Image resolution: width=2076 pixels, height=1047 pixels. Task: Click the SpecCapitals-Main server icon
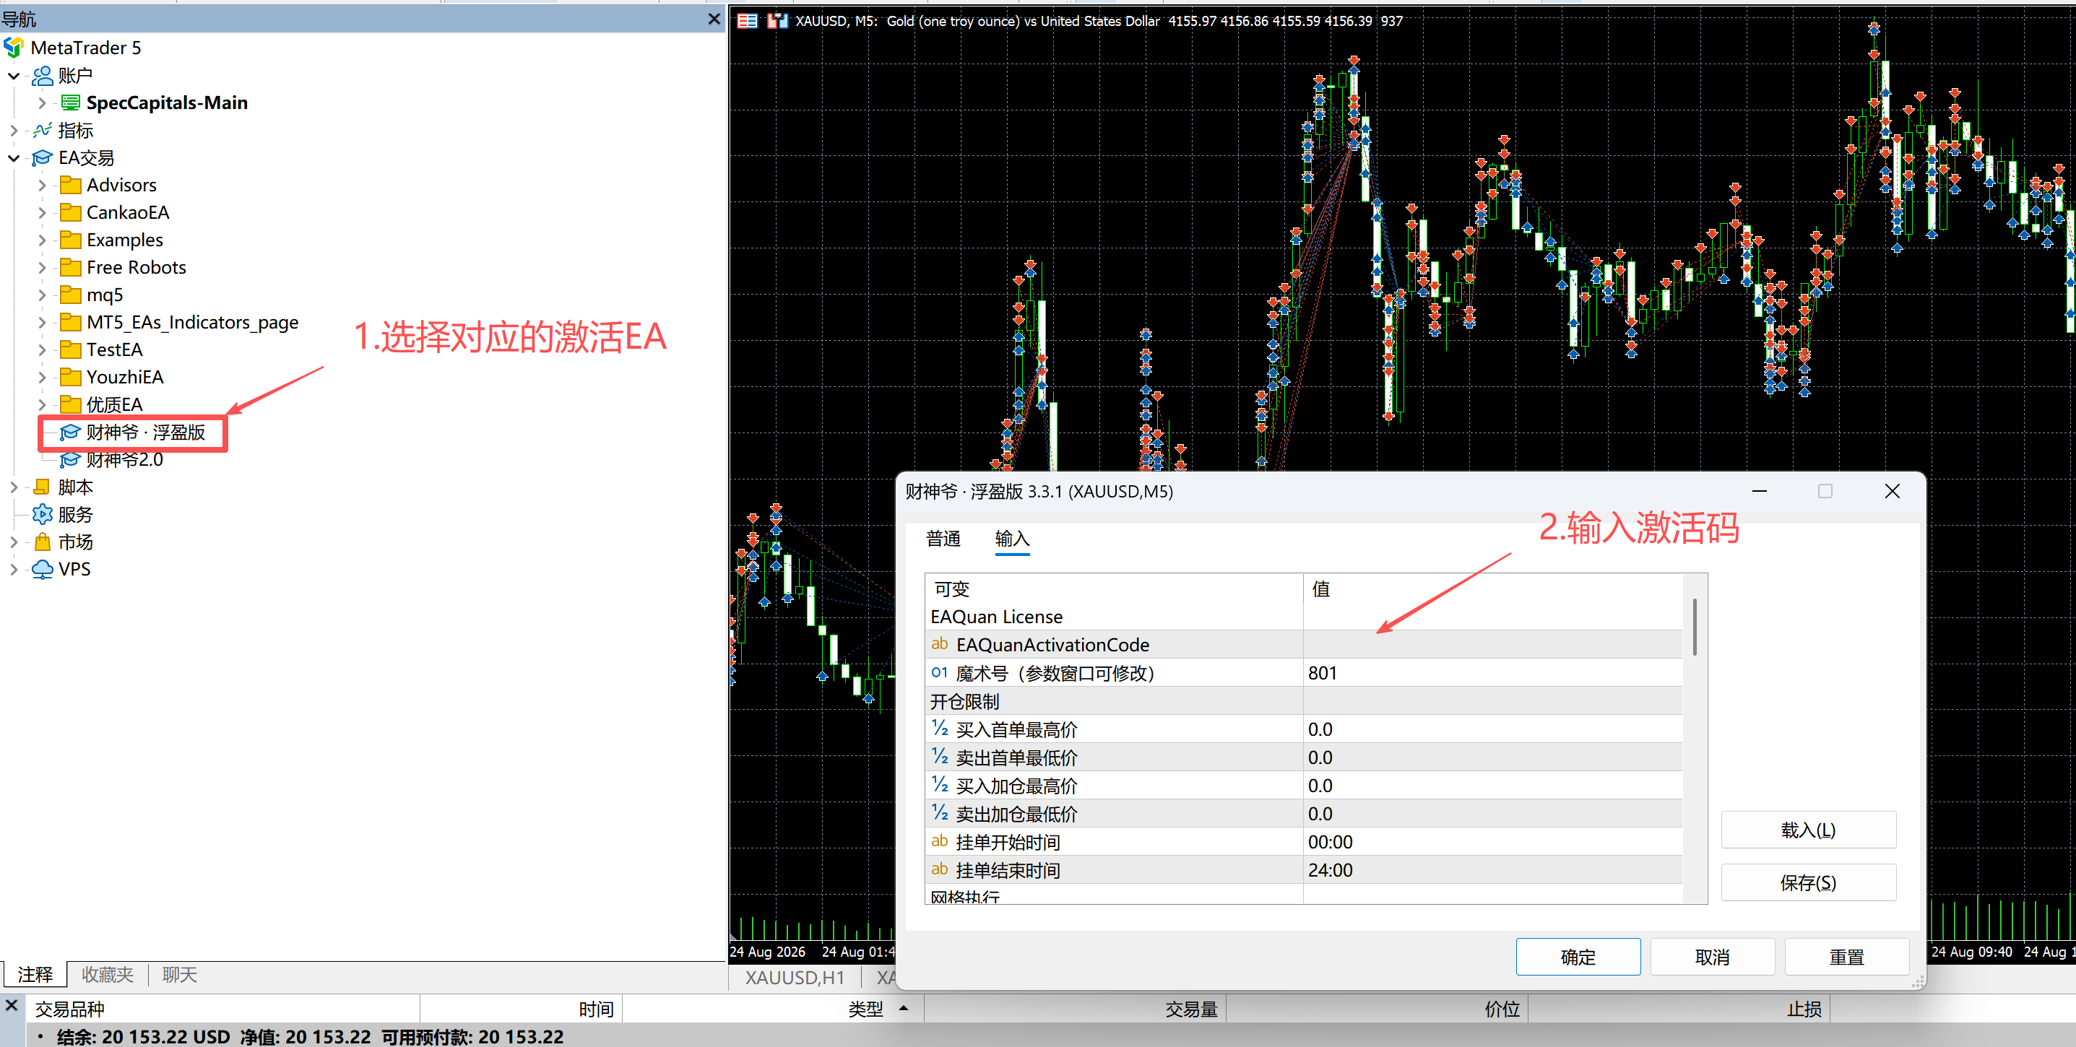[x=71, y=103]
